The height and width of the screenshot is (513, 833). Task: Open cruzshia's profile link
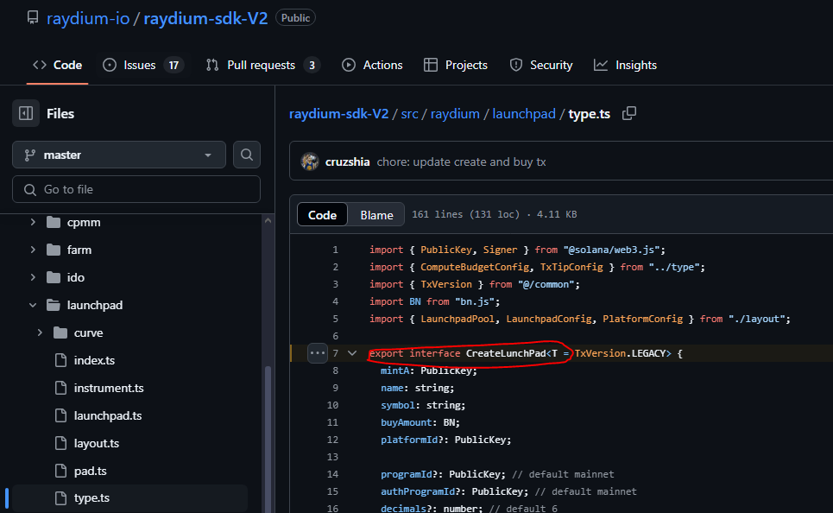(x=347, y=161)
